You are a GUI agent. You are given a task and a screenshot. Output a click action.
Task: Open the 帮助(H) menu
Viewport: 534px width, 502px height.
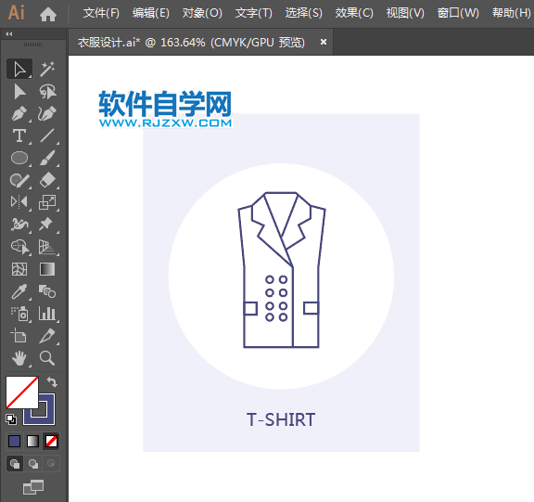tap(511, 13)
